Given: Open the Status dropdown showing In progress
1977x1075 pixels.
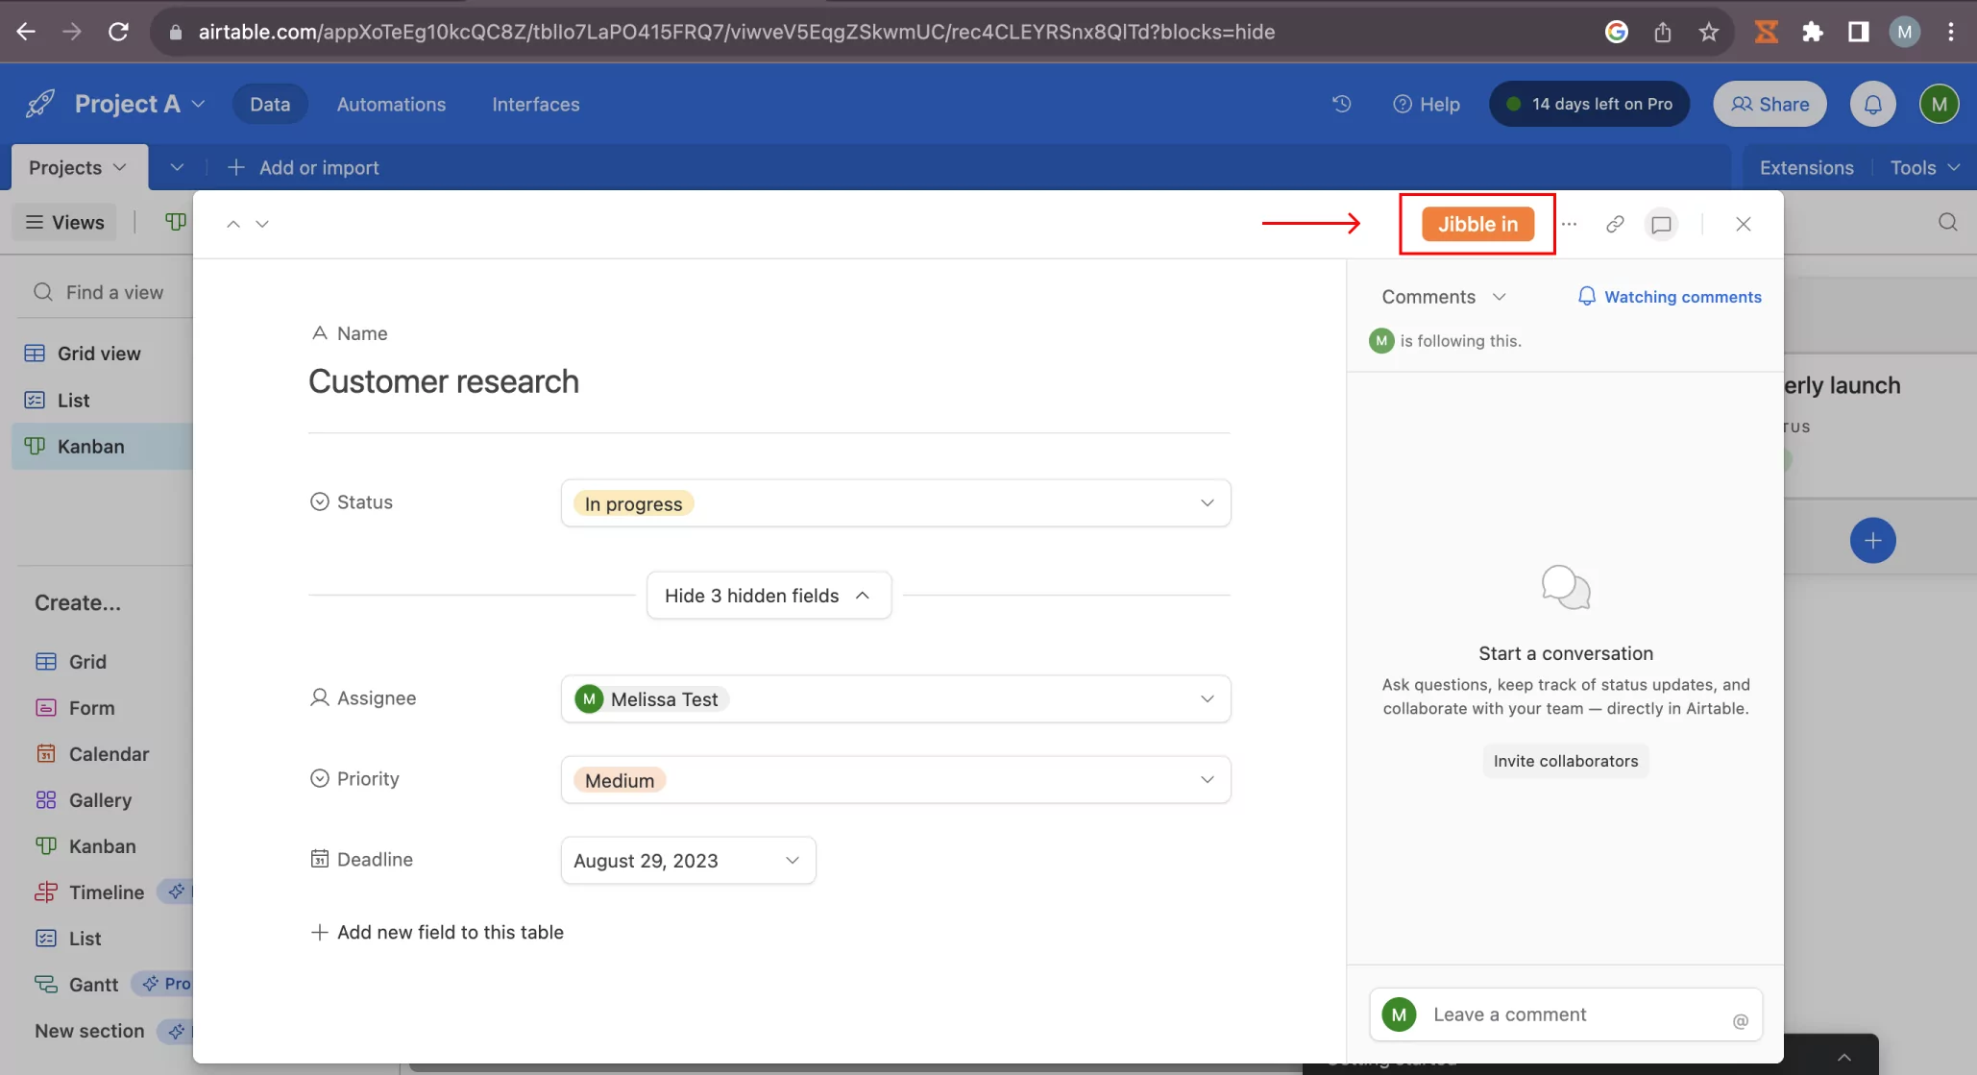Looking at the screenshot, I should (895, 503).
